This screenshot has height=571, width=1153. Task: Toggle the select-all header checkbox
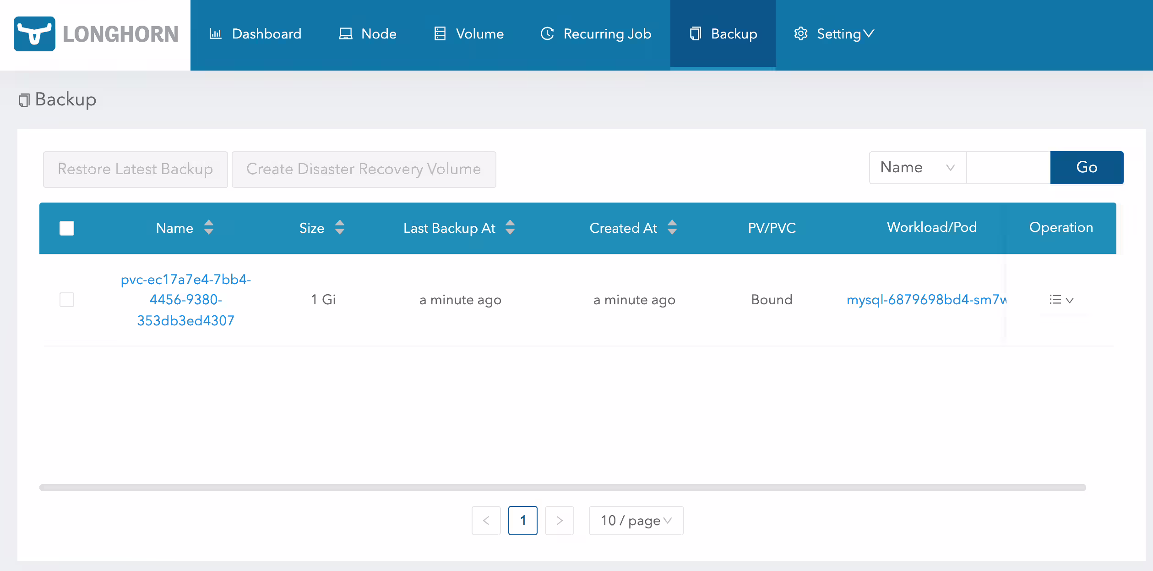67,228
